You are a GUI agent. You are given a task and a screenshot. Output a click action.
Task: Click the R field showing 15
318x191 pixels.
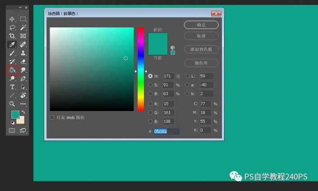point(169,104)
